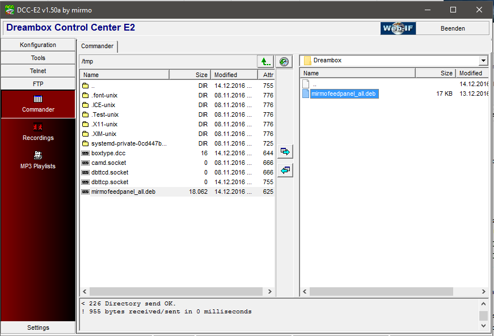Click the copy-to-left transfer arrow icon
Viewport: 494px width, 336px height.
tap(285, 170)
